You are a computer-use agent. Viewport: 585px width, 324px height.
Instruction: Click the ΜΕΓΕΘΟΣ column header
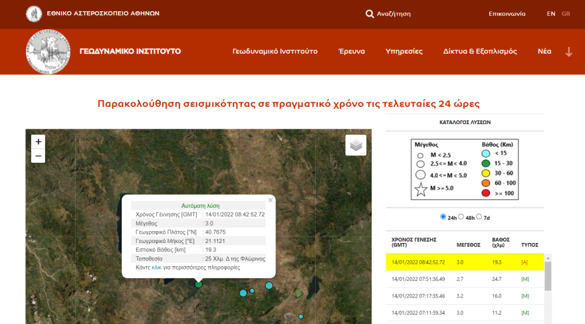[x=468, y=245]
